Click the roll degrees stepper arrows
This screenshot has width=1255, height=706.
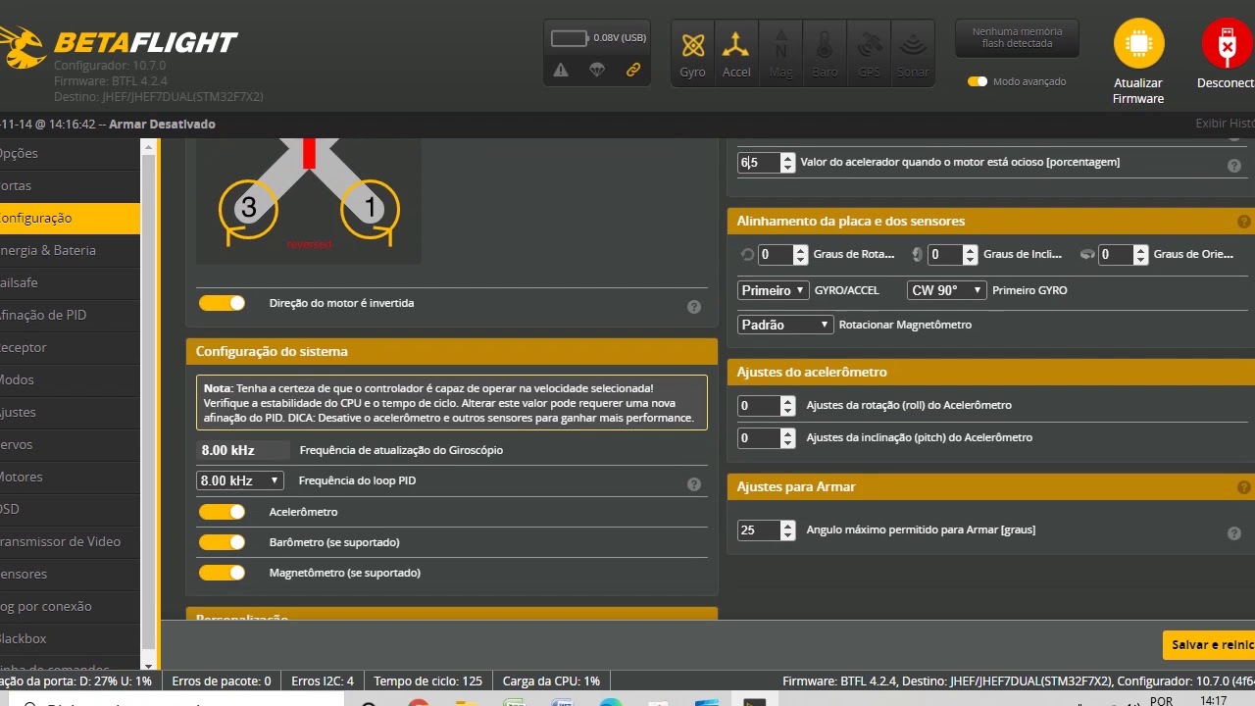(x=800, y=255)
